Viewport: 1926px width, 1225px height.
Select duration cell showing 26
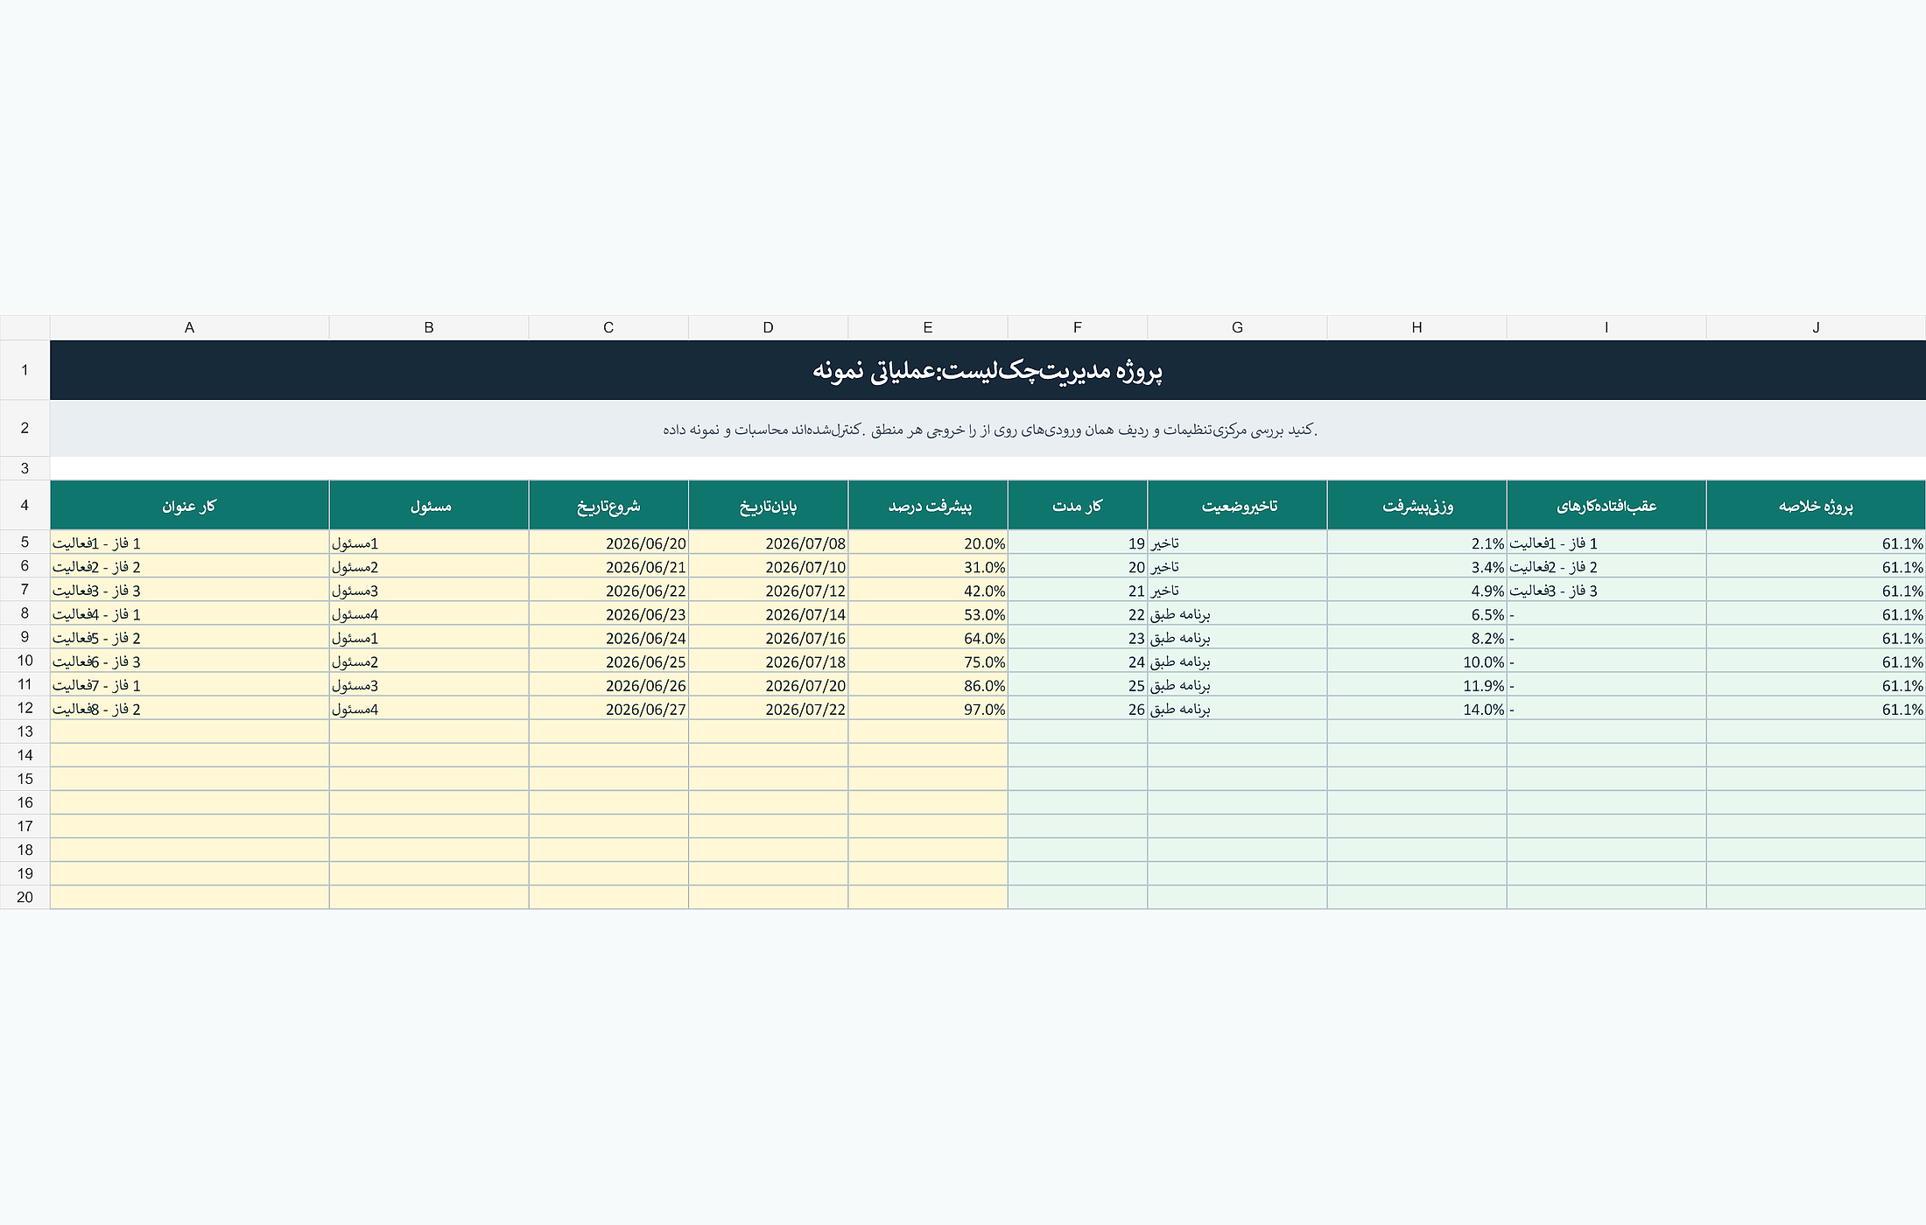[1077, 709]
